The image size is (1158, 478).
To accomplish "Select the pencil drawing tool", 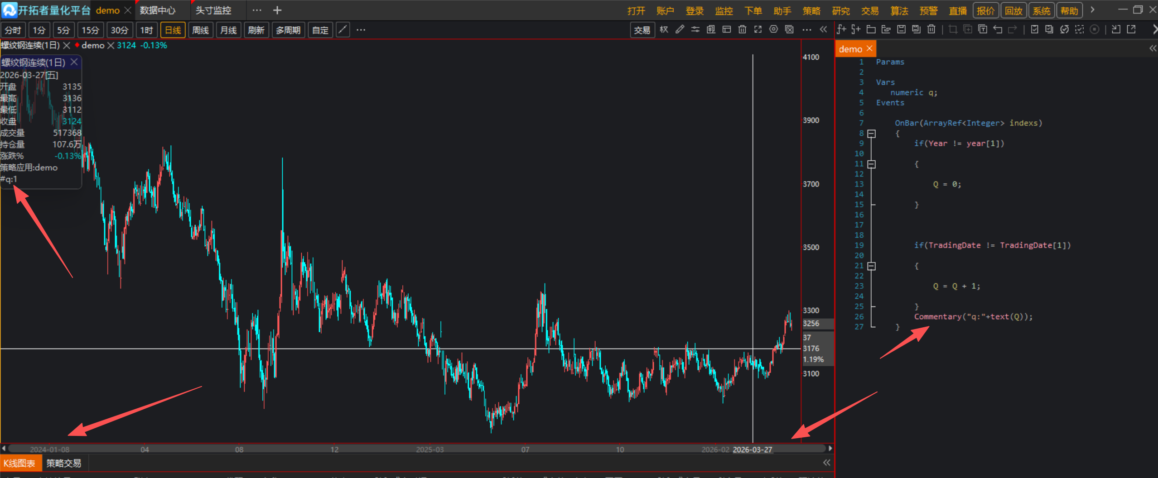I will click(x=680, y=29).
